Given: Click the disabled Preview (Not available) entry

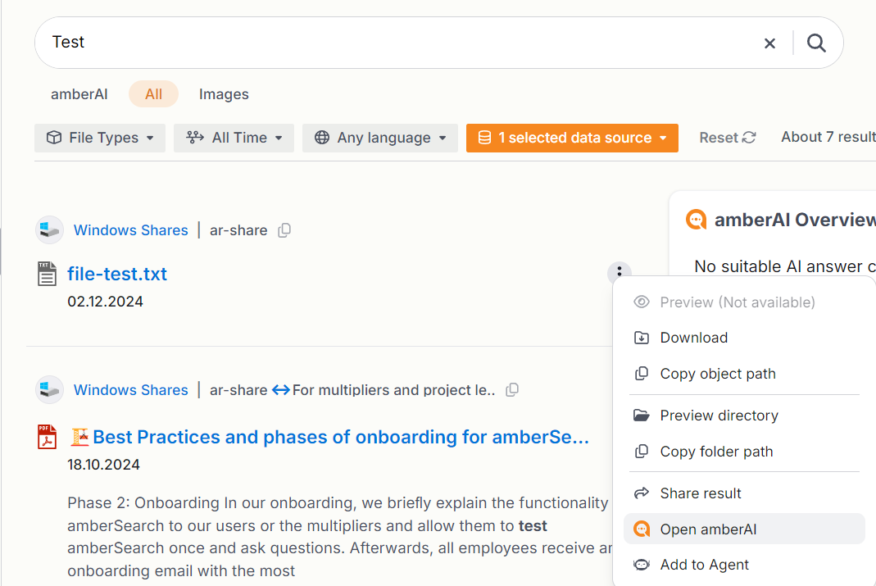Looking at the screenshot, I should coord(743,302).
